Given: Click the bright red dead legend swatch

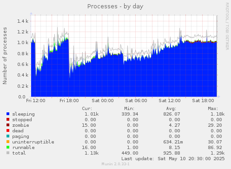Looking at the screenshot, I should click(8, 130).
